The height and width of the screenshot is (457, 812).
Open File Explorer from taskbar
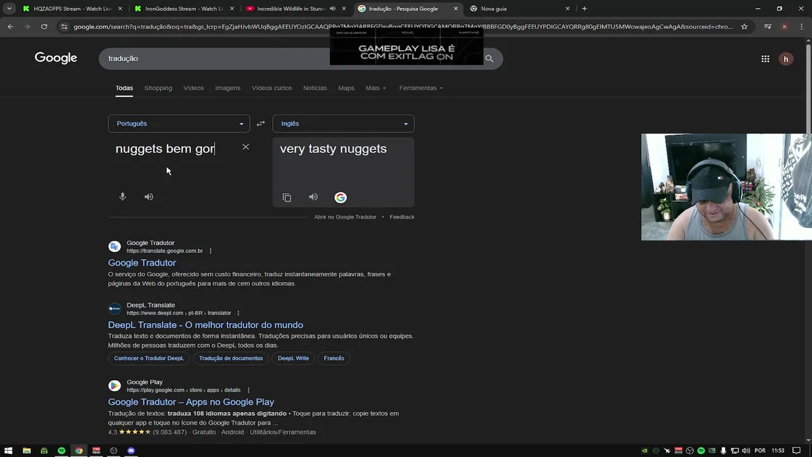pyautogui.click(x=27, y=451)
